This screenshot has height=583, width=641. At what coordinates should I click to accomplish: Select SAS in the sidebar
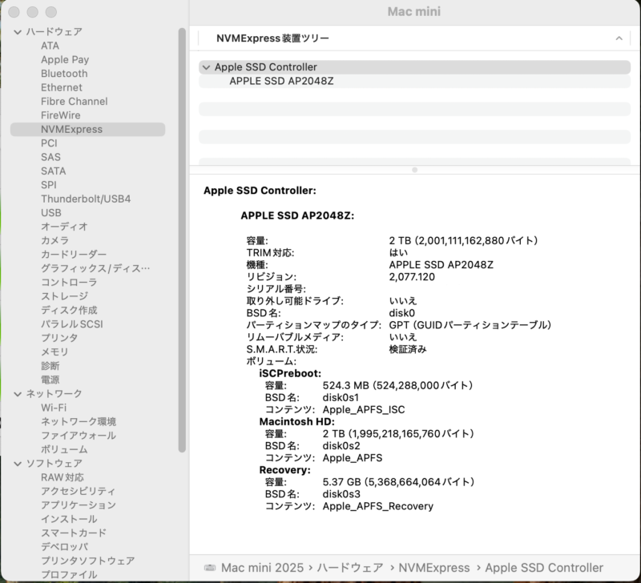point(50,157)
